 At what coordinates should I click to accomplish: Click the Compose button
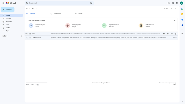[x=8, y=10]
